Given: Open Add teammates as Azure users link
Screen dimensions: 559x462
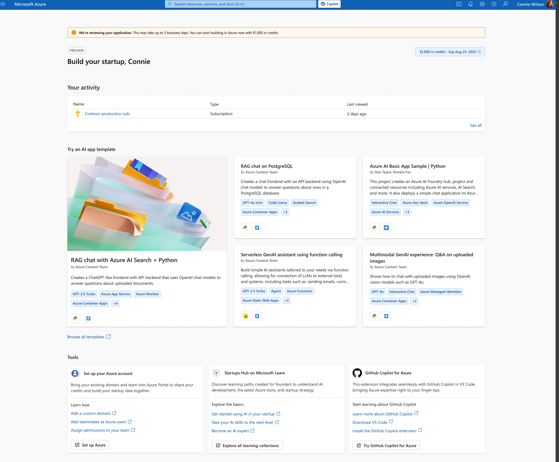Looking at the screenshot, I should [101, 422].
